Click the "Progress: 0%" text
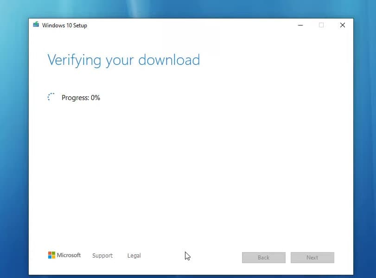 [x=81, y=98]
